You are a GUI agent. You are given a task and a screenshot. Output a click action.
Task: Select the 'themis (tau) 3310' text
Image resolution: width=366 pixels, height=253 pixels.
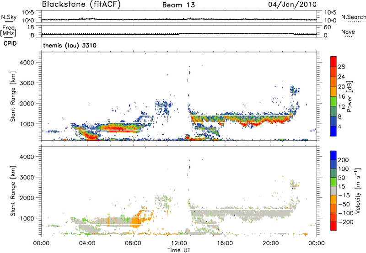pos(70,45)
